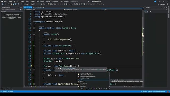Click the Open File folder icon
170x96 pixels.
click(x=11, y=4)
